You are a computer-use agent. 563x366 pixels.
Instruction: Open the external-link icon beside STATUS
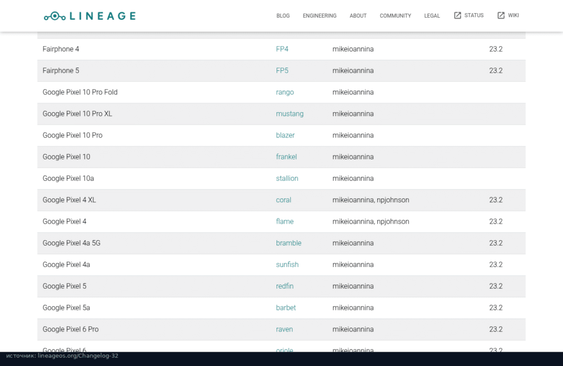(x=457, y=15)
